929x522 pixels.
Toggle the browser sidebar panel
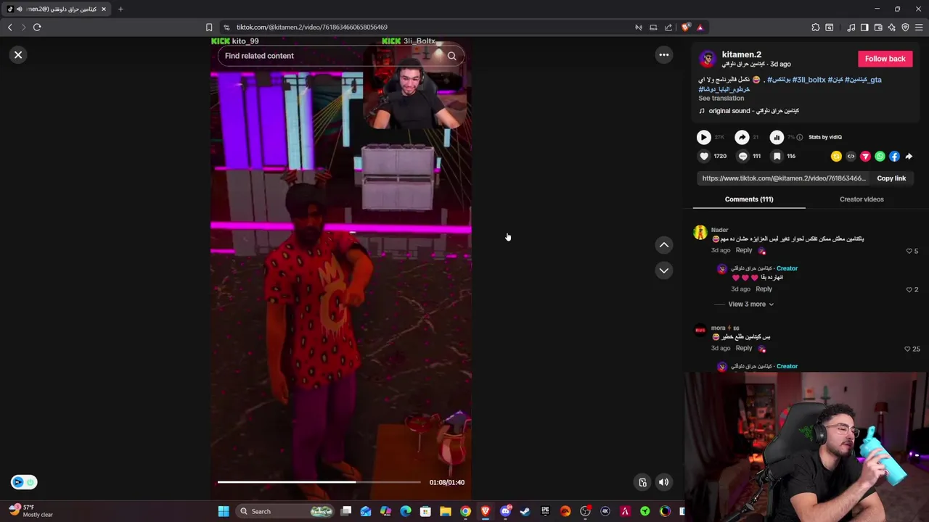864,28
